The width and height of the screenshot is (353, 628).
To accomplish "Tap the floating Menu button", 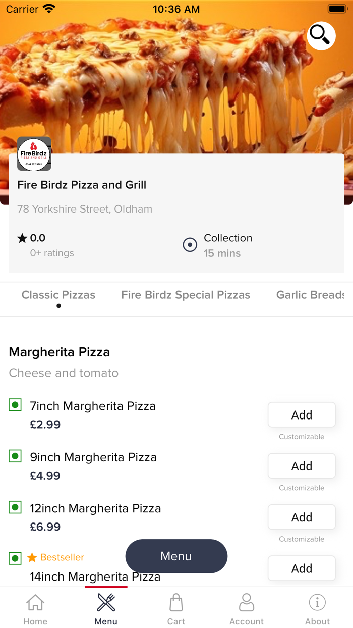I will [176, 556].
